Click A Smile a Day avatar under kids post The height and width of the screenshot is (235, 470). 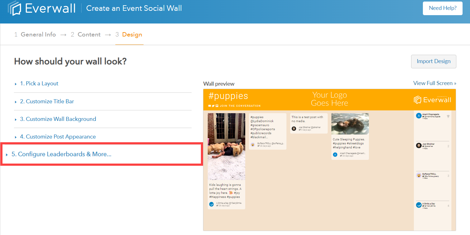[211, 204]
